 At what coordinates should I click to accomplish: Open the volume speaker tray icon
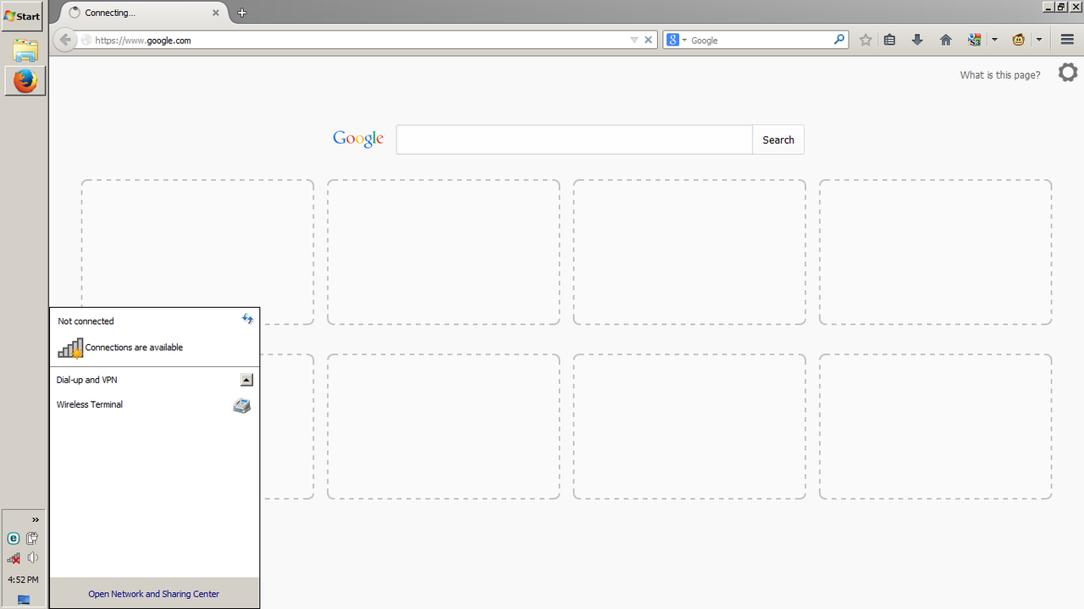point(32,558)
